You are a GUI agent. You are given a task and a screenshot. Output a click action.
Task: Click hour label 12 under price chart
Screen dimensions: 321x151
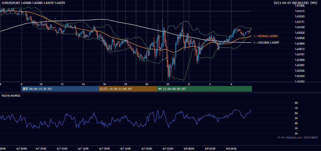[x=62, y=84]
